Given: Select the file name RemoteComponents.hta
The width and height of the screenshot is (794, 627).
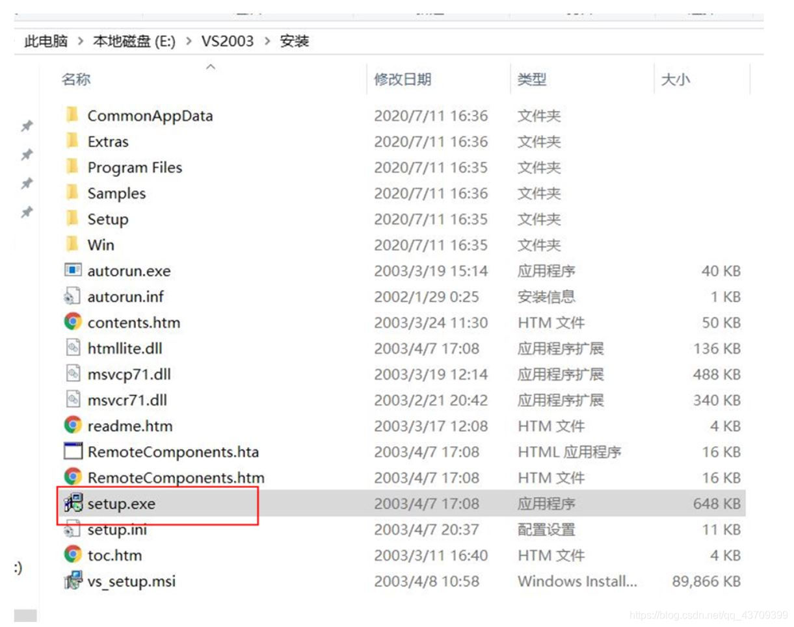Looking at the screenshot, I should [x=173, y=452].
